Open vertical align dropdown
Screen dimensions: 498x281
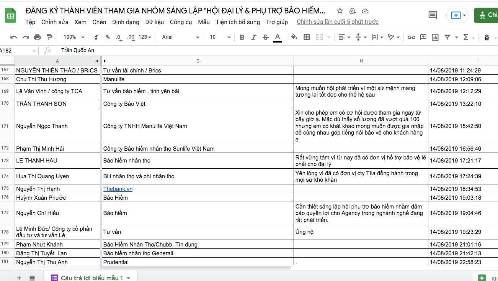click(x=361, y=37)
